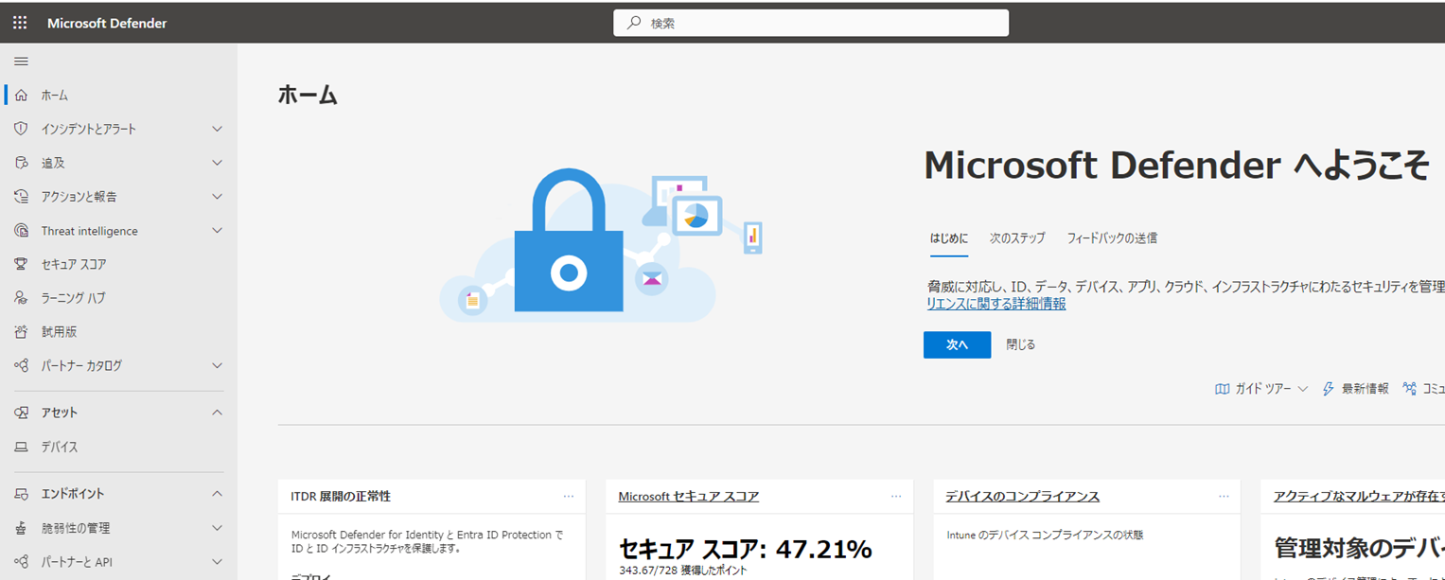The image size is (1445, 580).
Task: Collapse アセット section chevron
Action: coord(217,413)
